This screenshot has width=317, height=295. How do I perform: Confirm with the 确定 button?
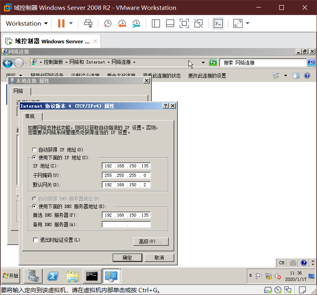pos(127,258)
